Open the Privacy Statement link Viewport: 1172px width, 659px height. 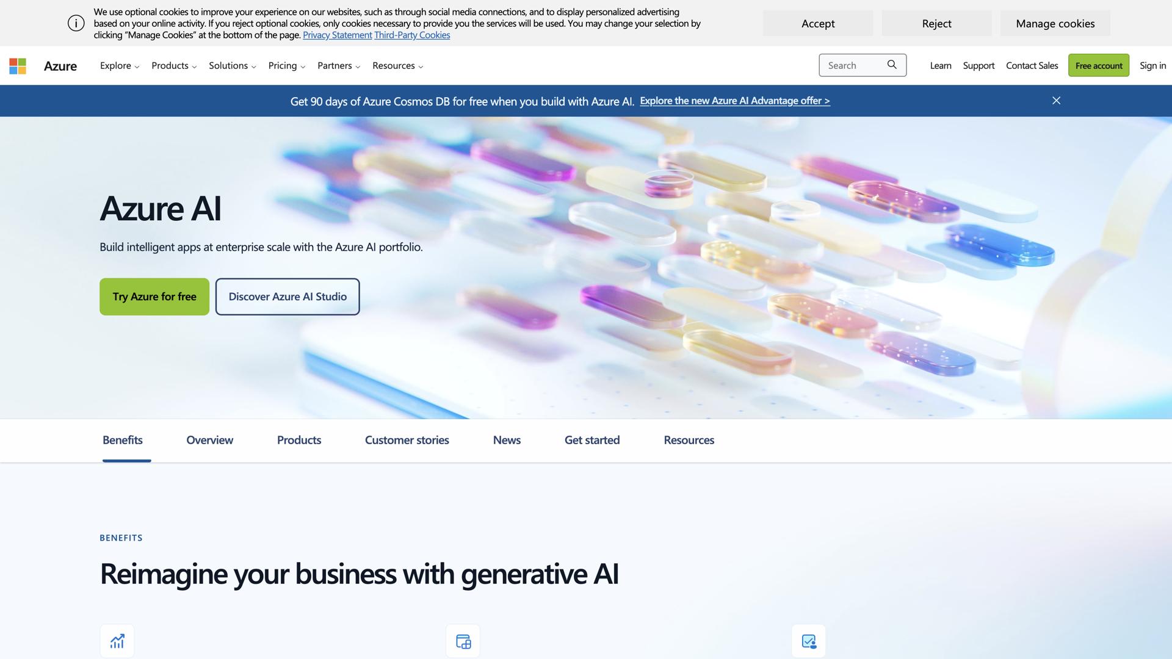(337, 35)
